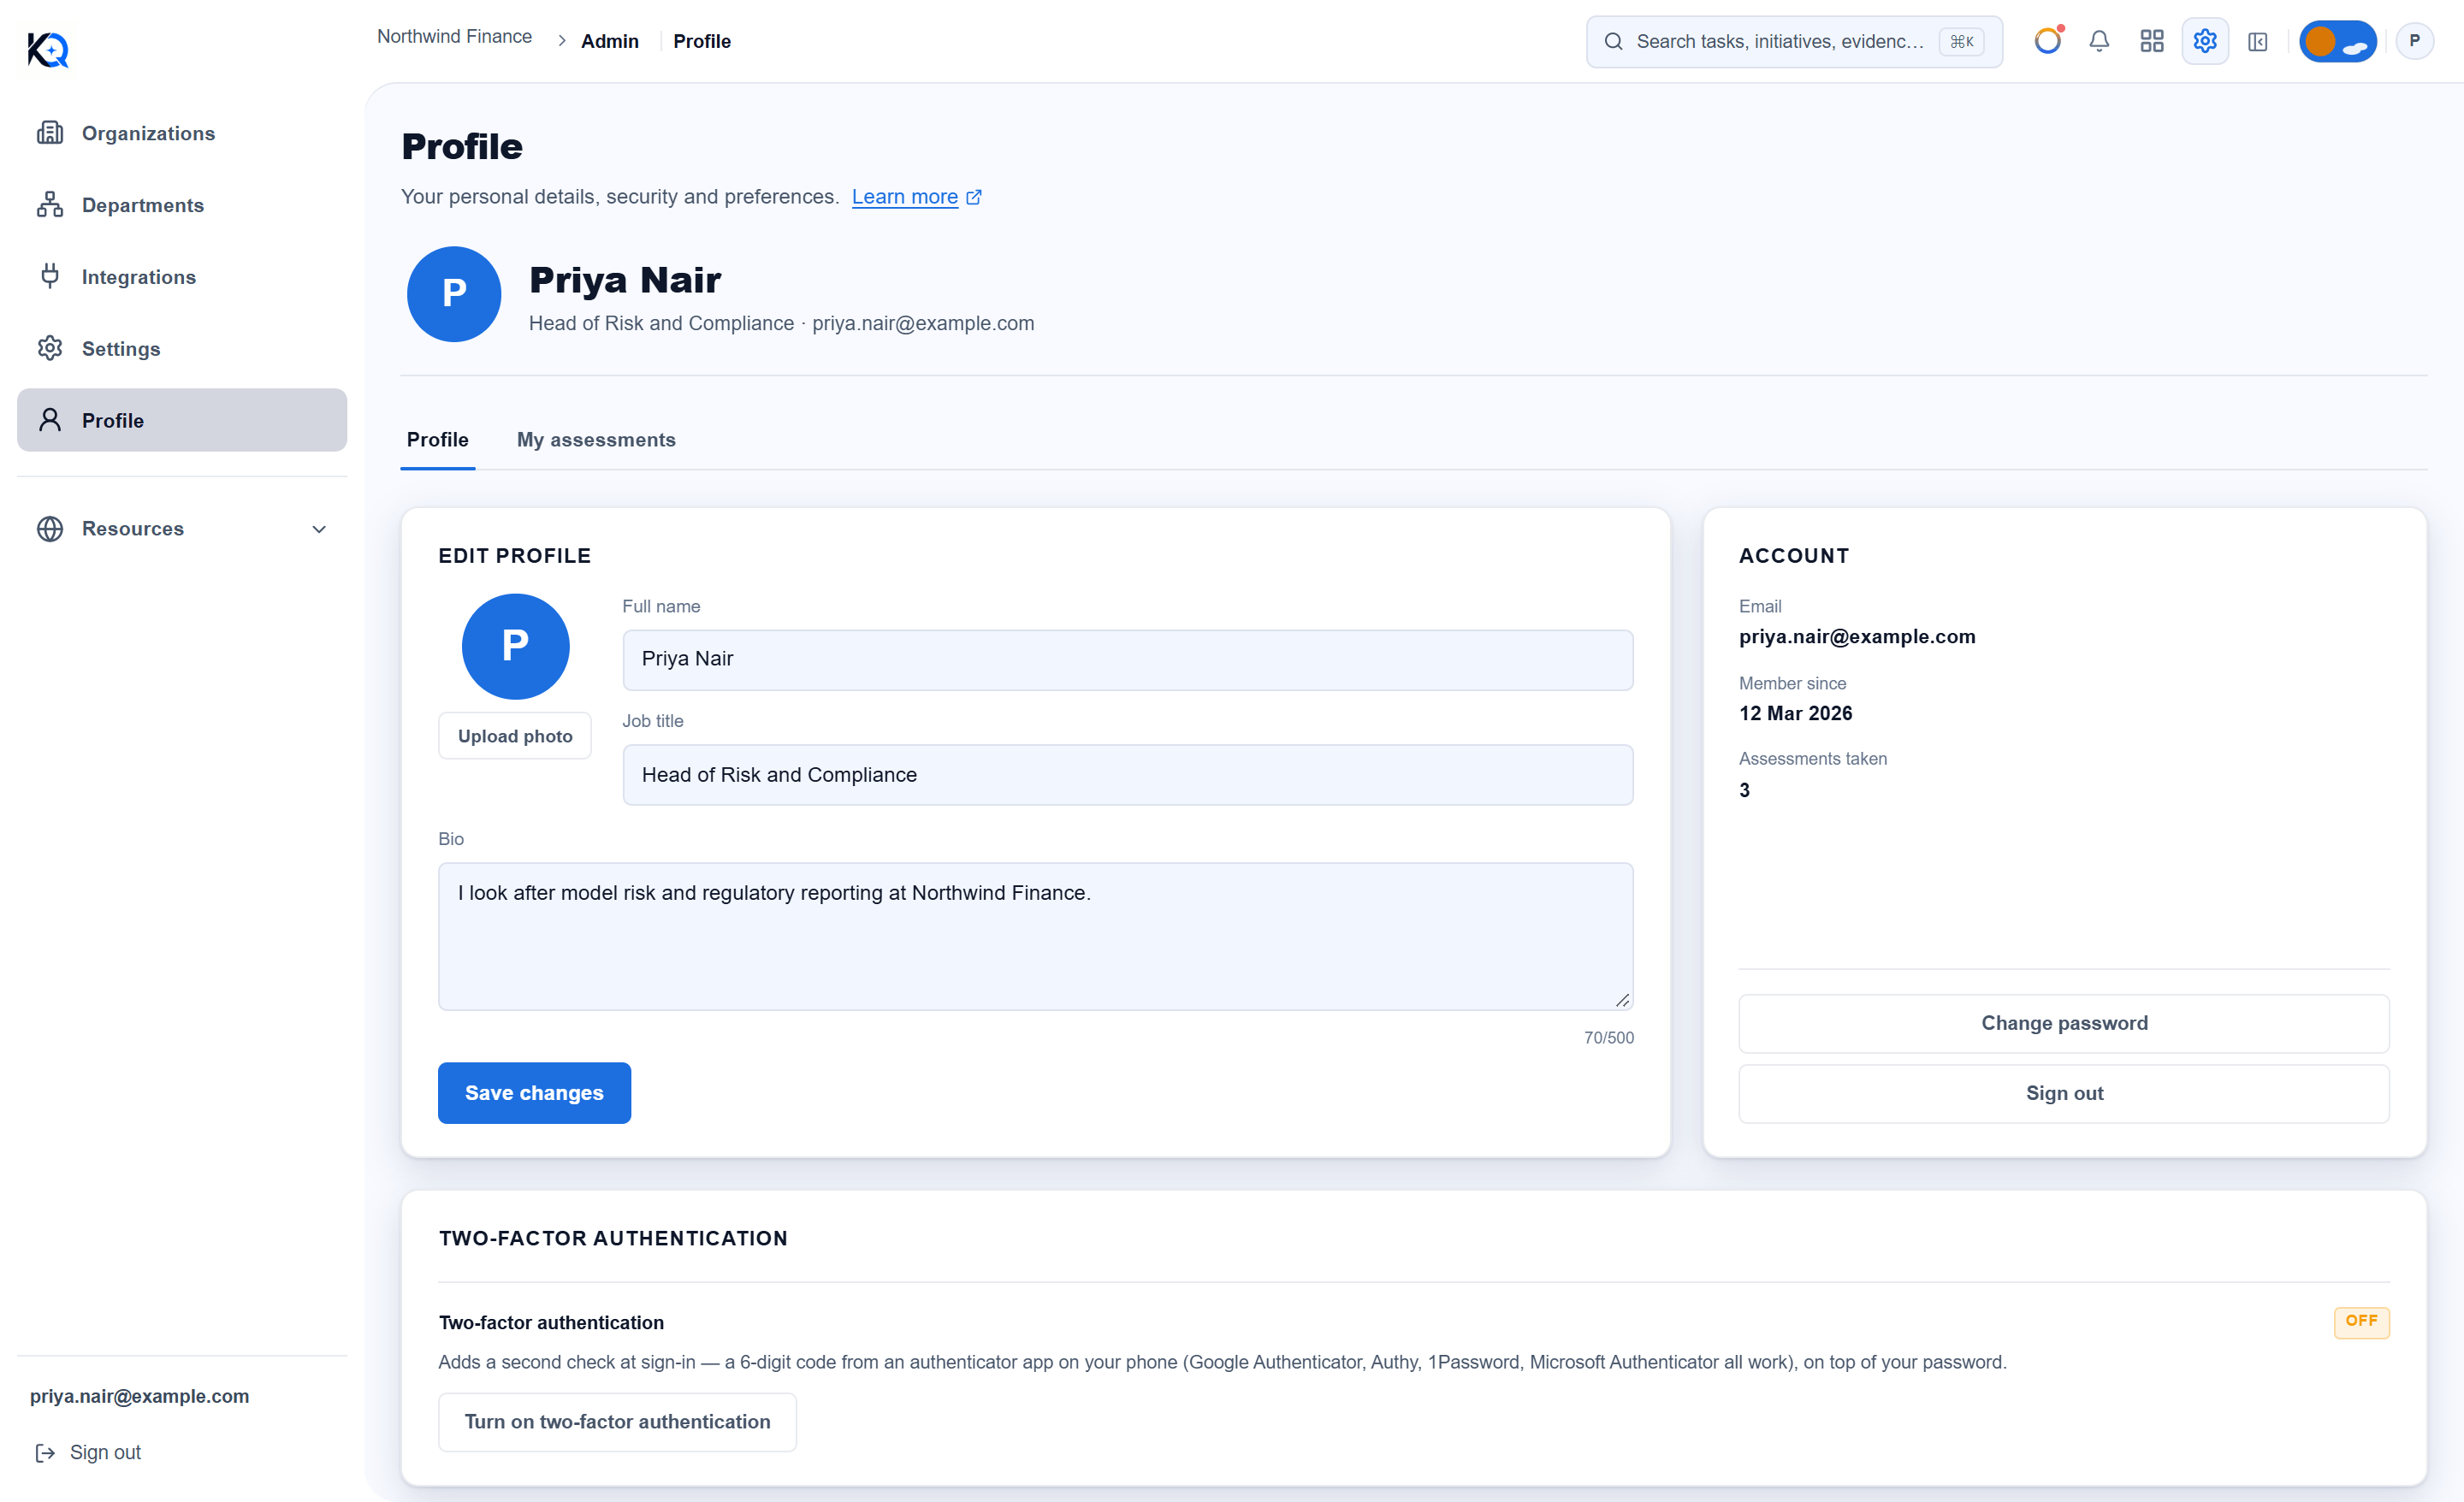Click the external link icon beside Learn more
Screen dimensions: 2464x1502
974,197
